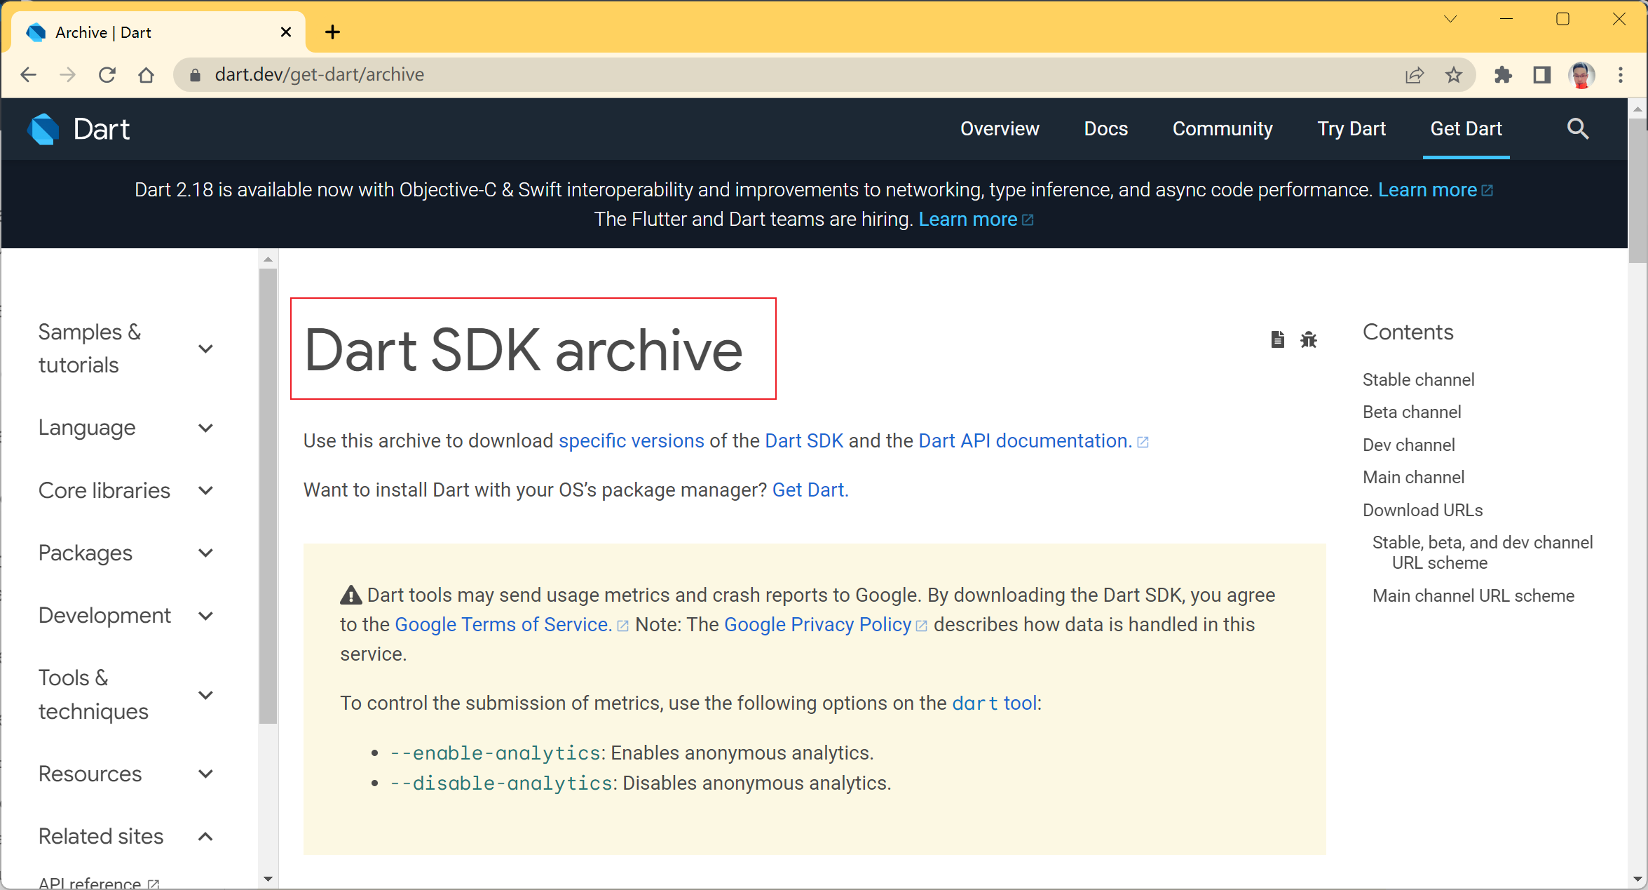The height and width of the screenshot is (890, 1648).
Task: Expand the Samples & tutorials section
Action: click(x=125, y=349)
